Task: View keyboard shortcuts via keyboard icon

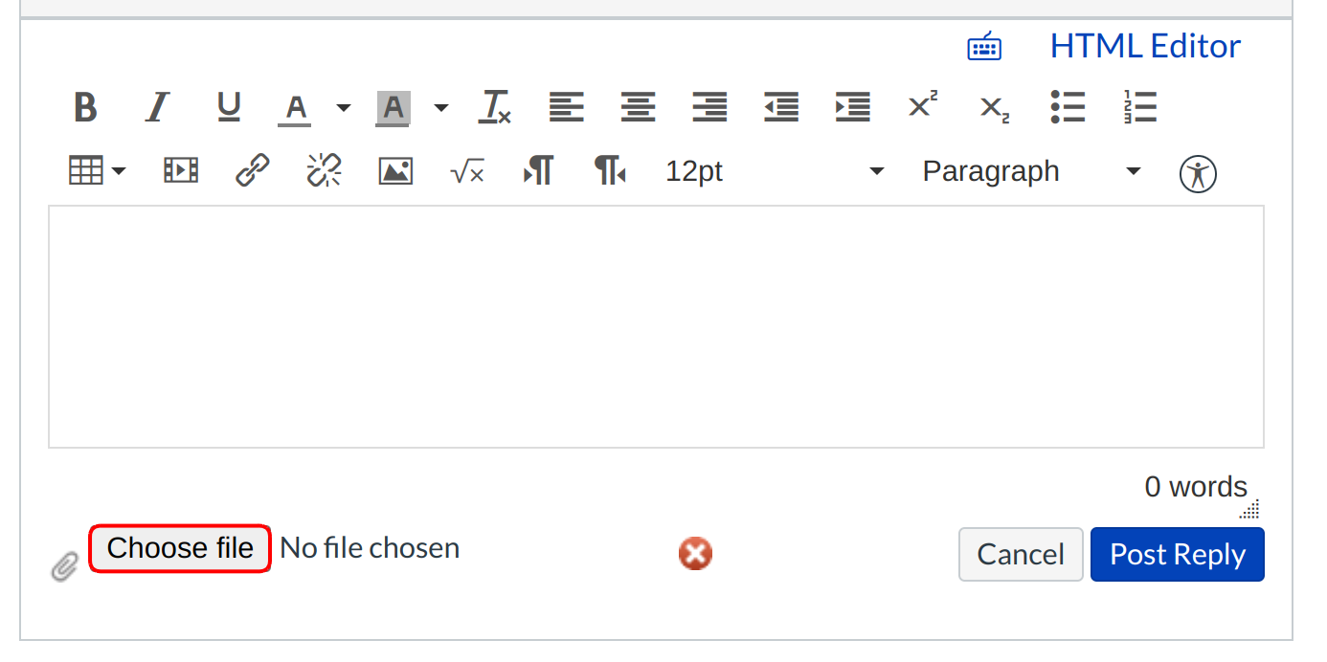Action: [x=984, y=45]
